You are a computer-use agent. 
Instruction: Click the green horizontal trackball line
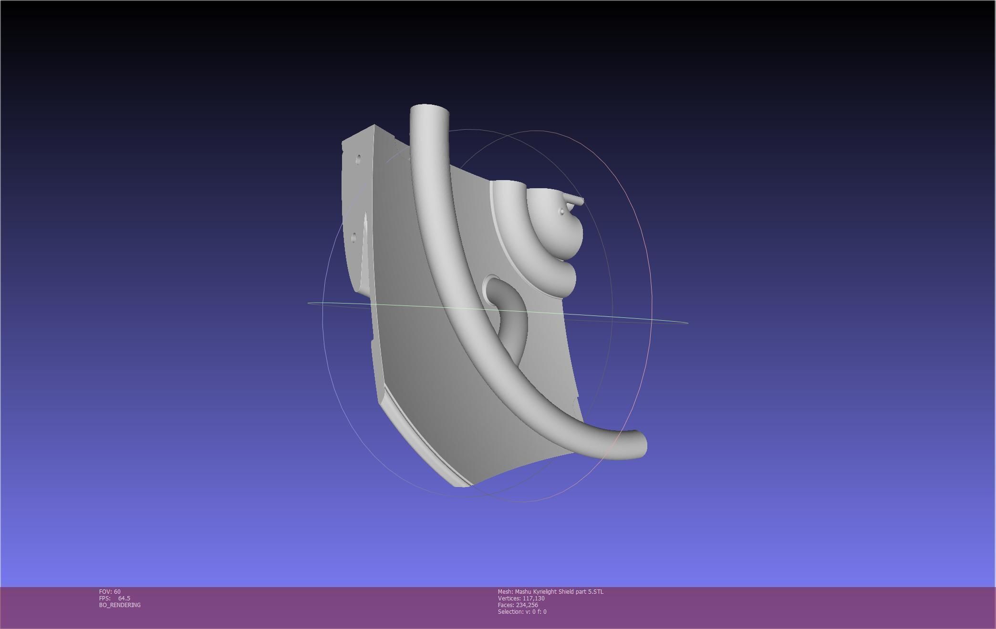tap(498, 312)
